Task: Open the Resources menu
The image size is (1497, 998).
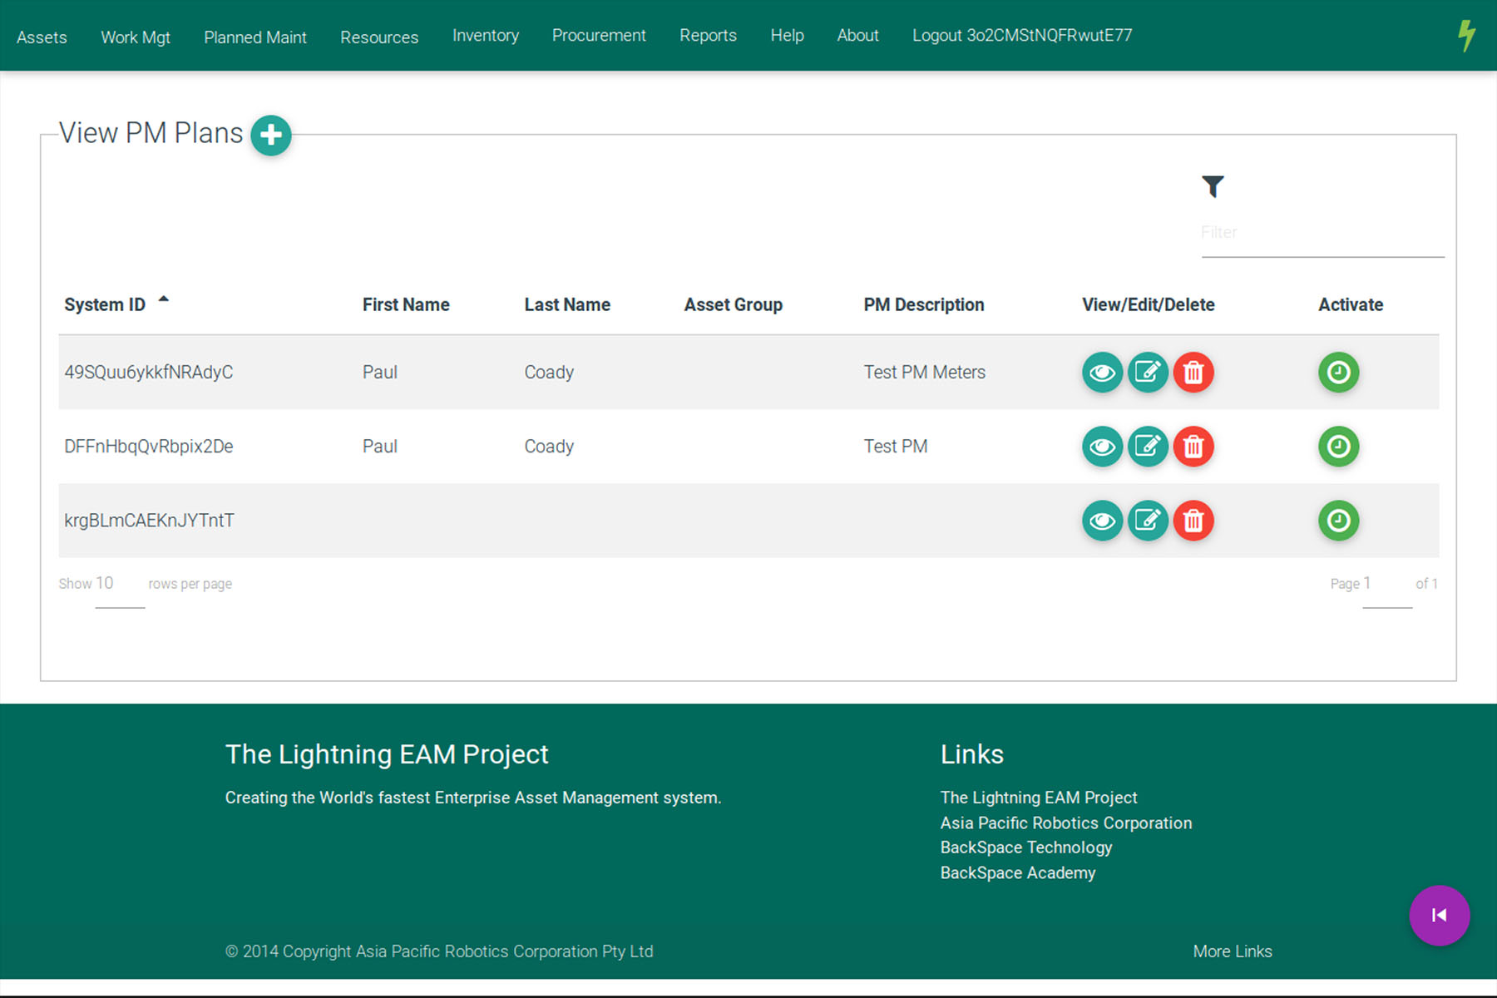Action: (379, 37)
